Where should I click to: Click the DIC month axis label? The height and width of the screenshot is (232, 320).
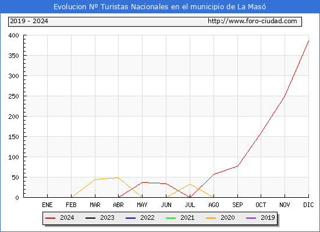pos(308,205)
